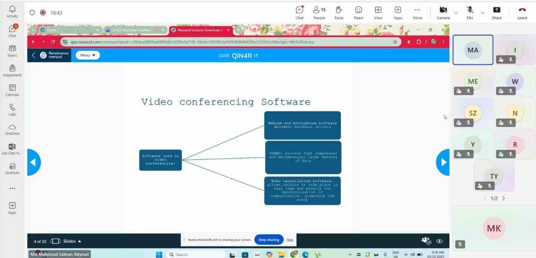
Task: Raise your hand in the meeting
Action: coord(339,12)
